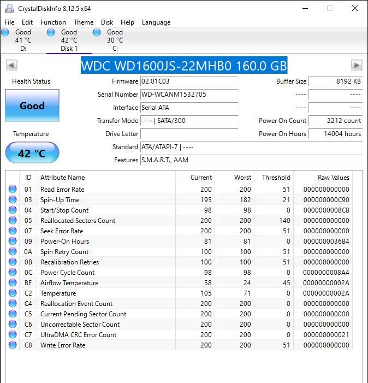Click the CrystalDiskInfo title bar app icon
Viewport: 368px width, 383px height.
(x=9, y=8)
